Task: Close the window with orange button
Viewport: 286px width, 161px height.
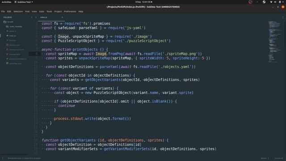Action: 283,7
